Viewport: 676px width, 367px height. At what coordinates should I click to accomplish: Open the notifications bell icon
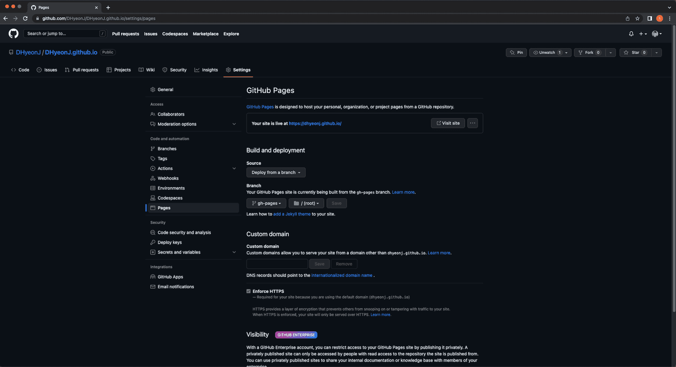point(631,33)
